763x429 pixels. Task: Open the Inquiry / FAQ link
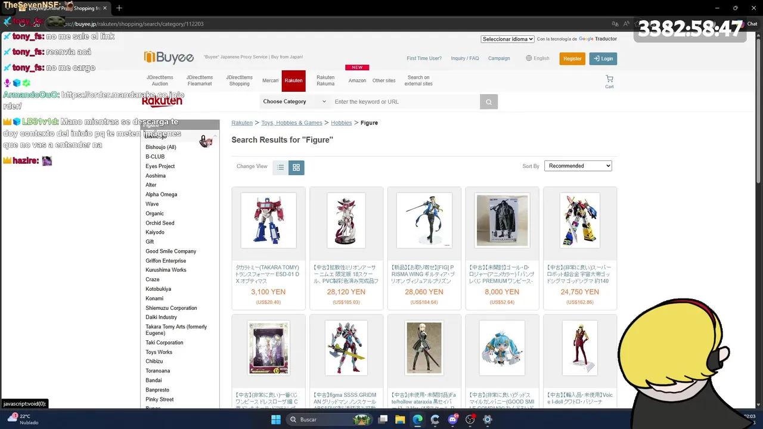(465, 58)
